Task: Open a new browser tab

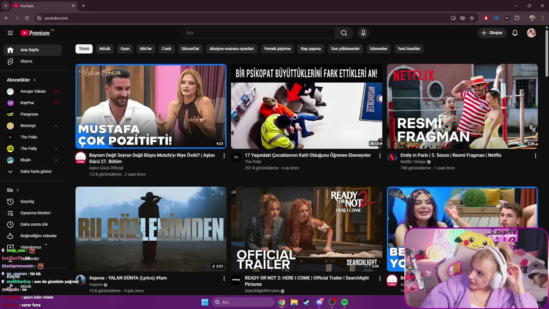Action: tap(83, 6)
